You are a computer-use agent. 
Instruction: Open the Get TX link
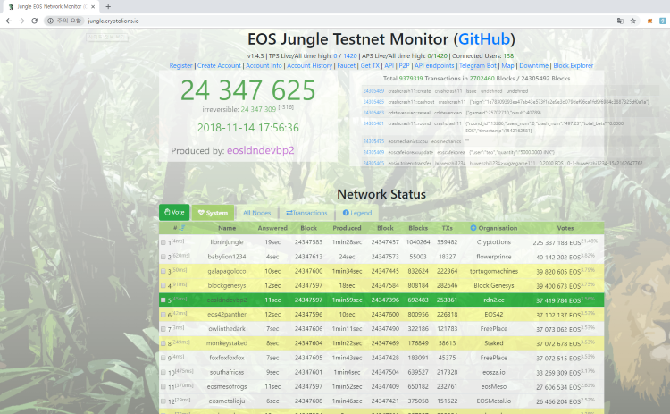point(370,65)
